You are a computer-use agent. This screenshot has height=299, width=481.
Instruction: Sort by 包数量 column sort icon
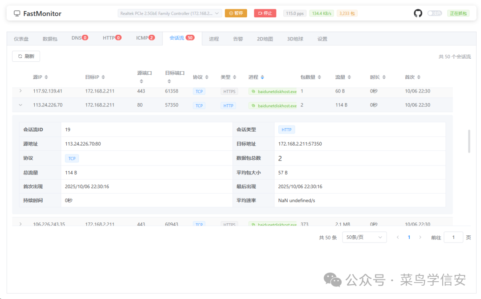pyautogui.click(x=319, y=77)
